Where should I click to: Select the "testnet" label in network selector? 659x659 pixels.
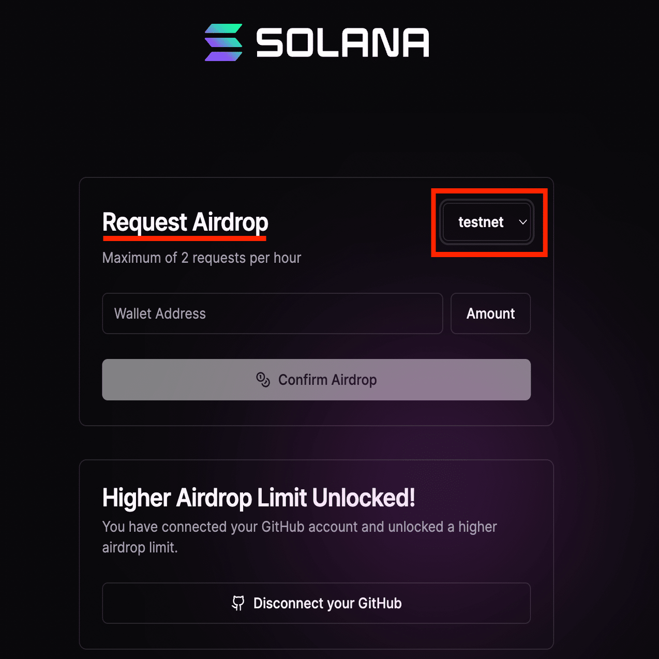(x=481, y=222)
